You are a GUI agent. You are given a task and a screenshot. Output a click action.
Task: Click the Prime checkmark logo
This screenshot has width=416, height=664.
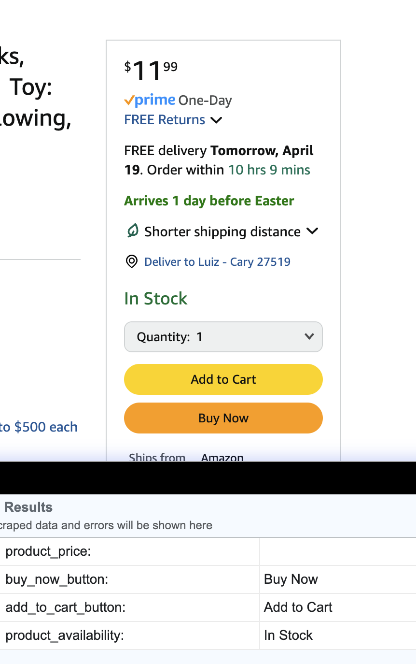pos(150,100)
